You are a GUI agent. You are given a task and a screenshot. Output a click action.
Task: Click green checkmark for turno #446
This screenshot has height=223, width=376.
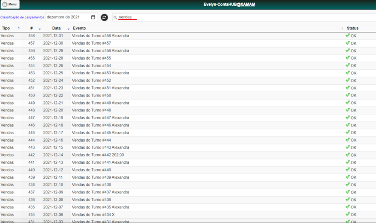(x=348, y=125)
